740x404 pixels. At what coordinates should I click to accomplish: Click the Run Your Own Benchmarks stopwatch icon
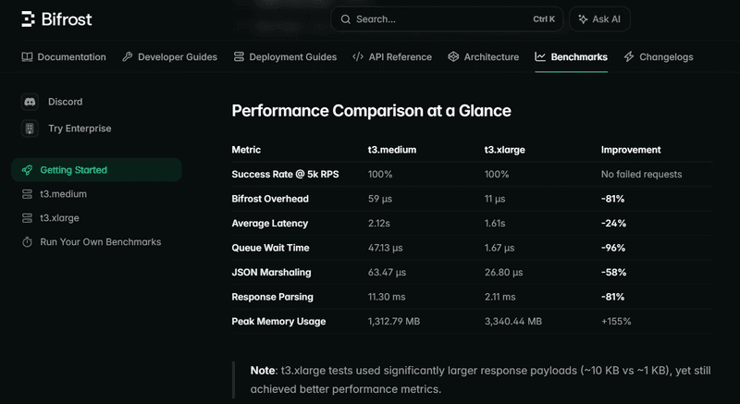point(27,242)
